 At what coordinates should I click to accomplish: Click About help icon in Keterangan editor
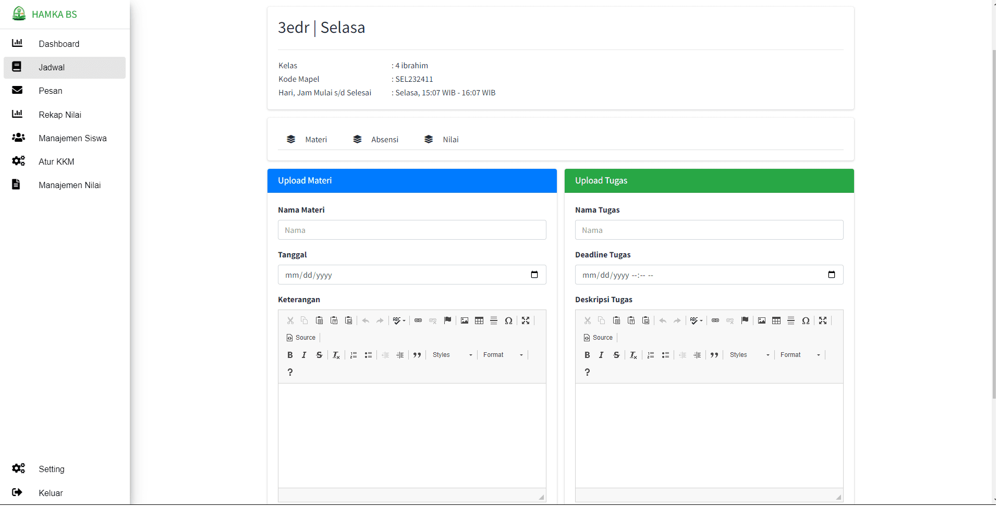[290, 372]
